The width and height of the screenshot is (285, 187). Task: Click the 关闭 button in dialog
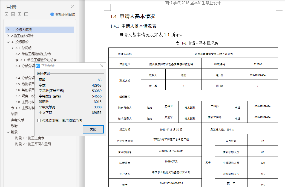coord(93,129)
